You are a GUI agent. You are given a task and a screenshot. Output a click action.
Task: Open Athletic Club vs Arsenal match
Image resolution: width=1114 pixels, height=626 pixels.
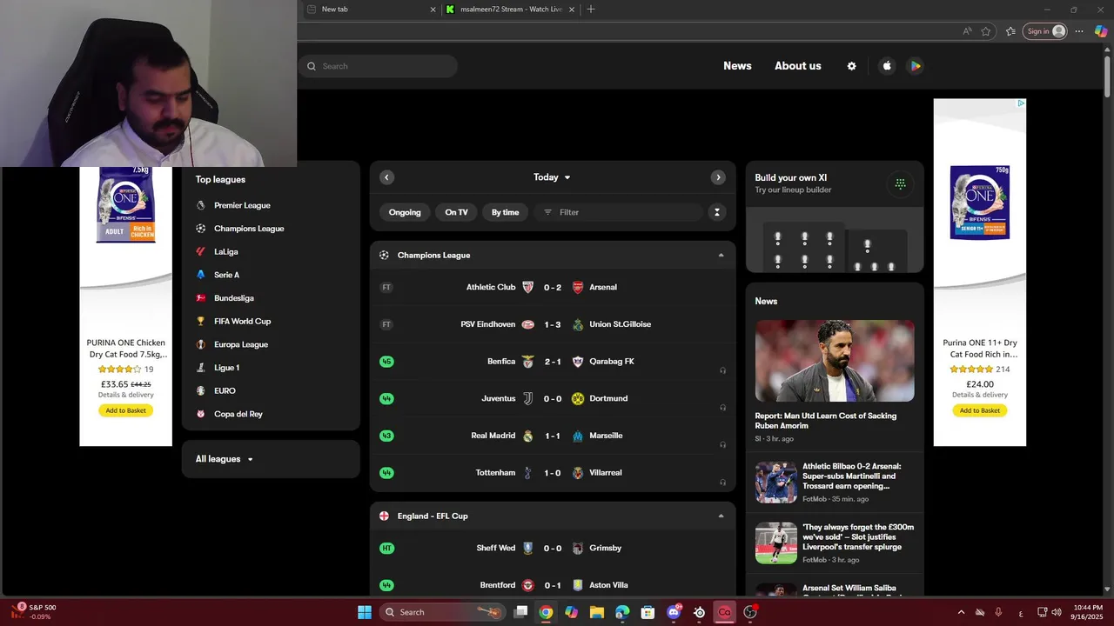553,287
